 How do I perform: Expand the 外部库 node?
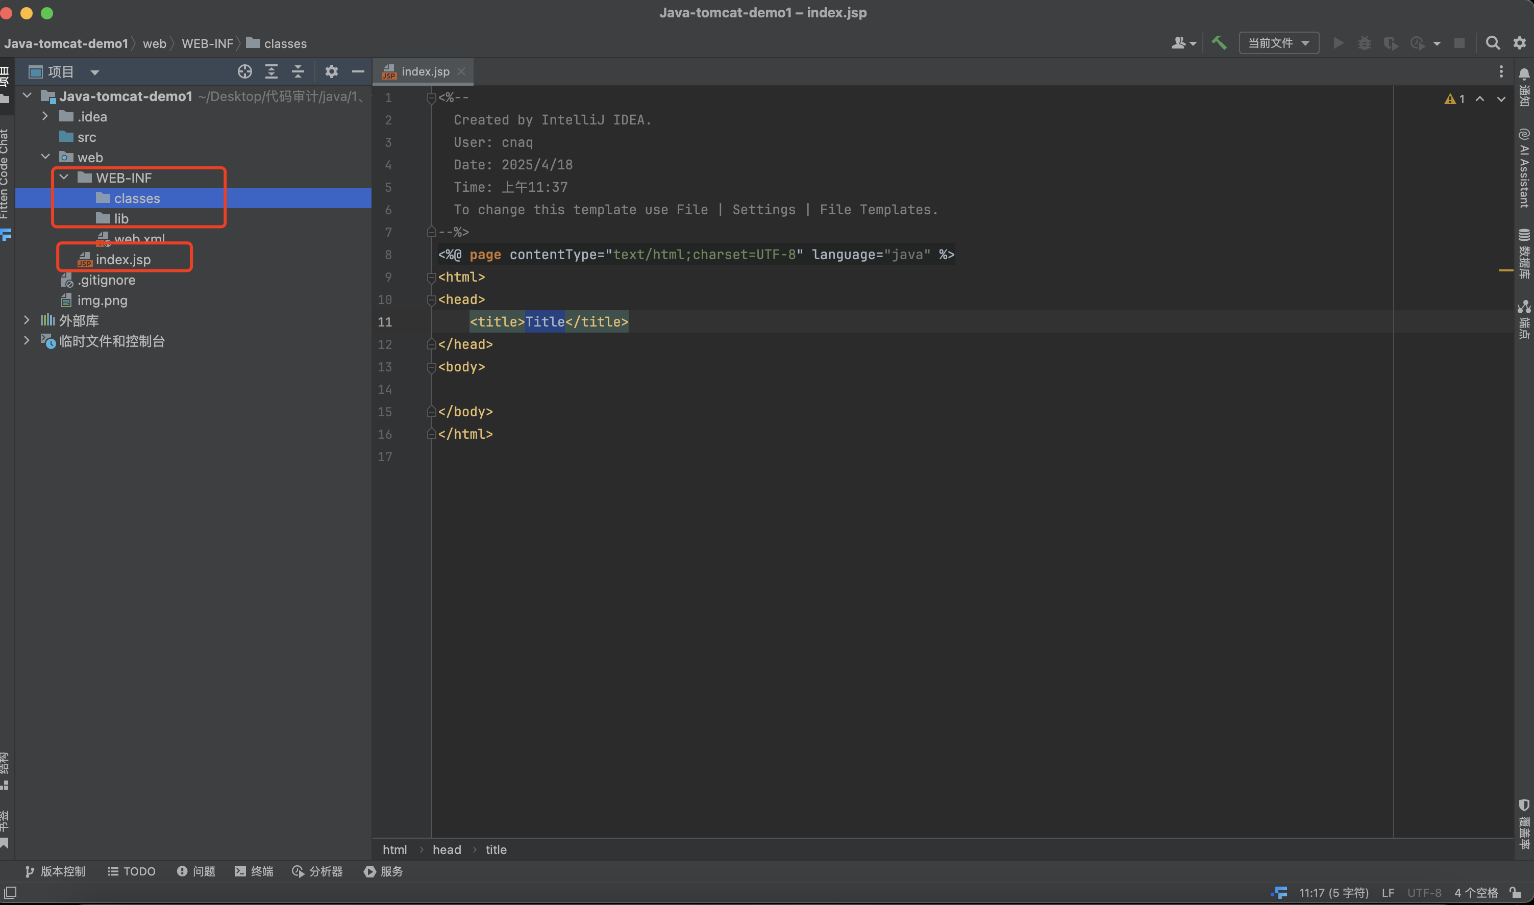pos(26,320)
